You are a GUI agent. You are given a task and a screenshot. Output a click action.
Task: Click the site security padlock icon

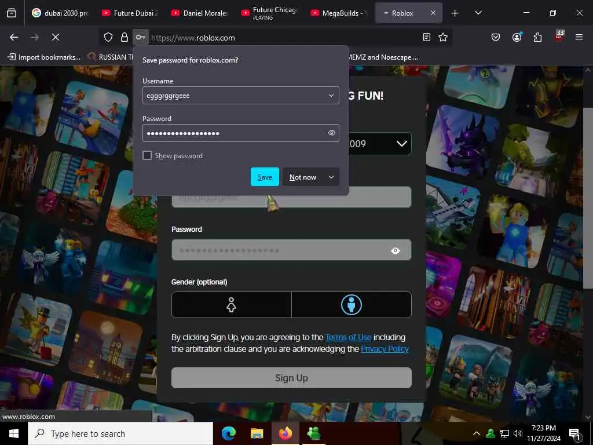(124, 37)
